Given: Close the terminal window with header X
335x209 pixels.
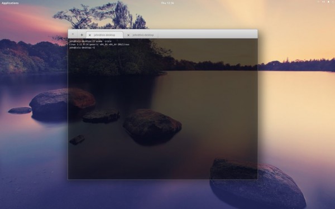Looking at the screenshot, I should tap(73, 34).
